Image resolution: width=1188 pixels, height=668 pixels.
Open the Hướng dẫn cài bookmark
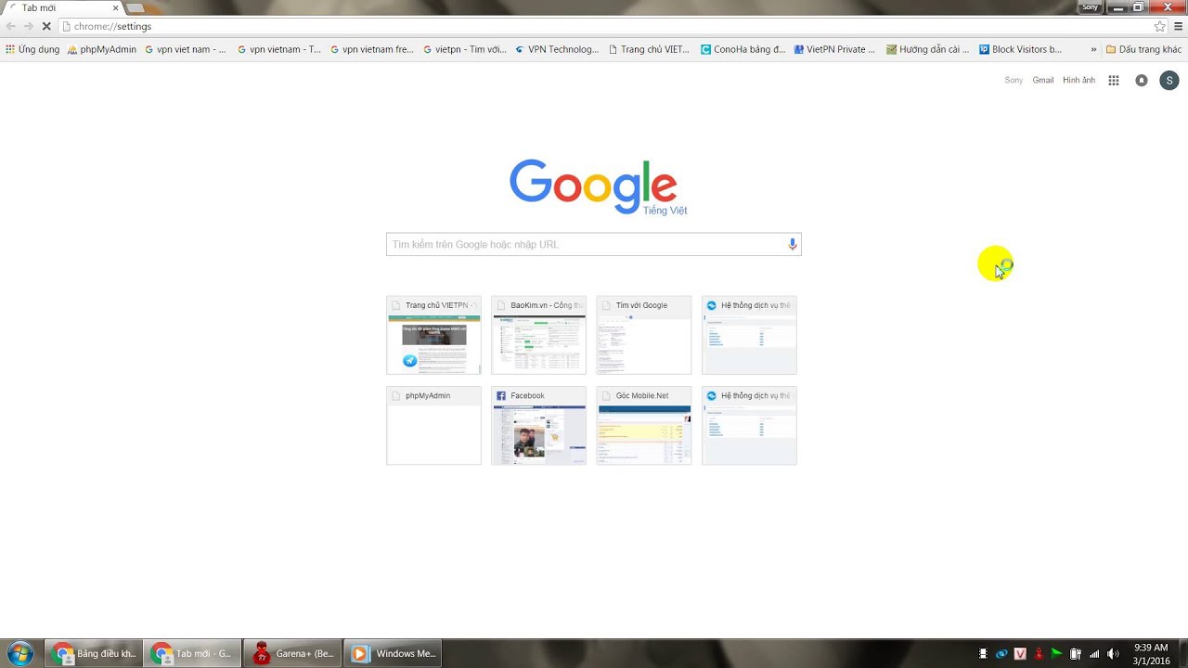[x=927, y=49]
